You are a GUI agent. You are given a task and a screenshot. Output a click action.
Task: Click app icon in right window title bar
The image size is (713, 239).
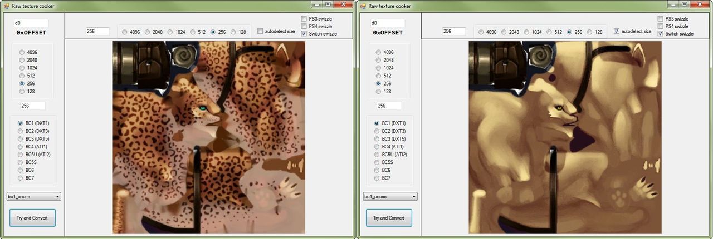363,6
